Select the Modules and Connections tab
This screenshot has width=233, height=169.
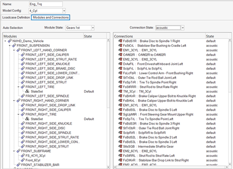click(50, 18)
